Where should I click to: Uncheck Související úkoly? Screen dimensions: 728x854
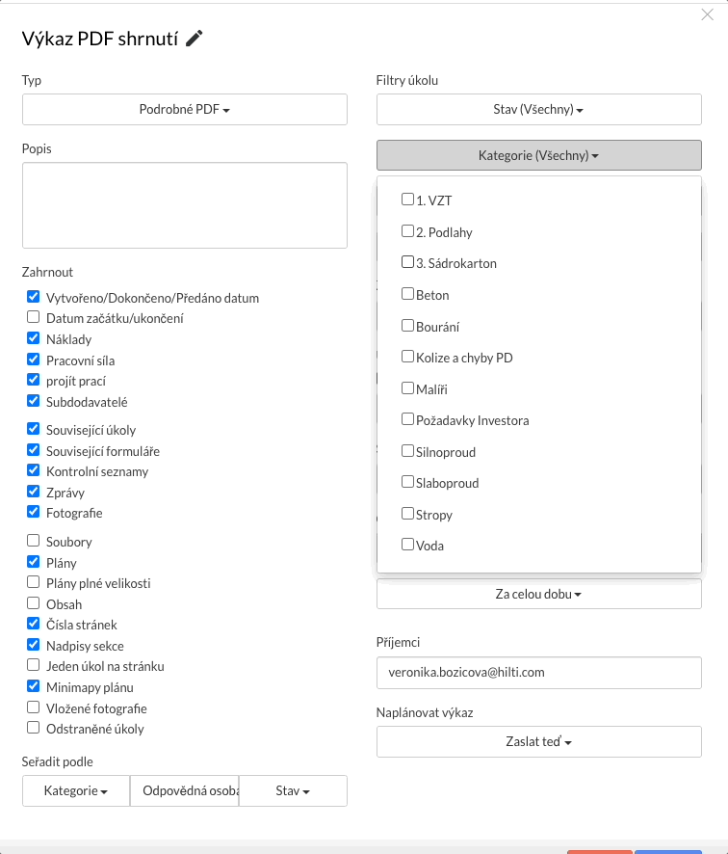[x=33, y=428]
